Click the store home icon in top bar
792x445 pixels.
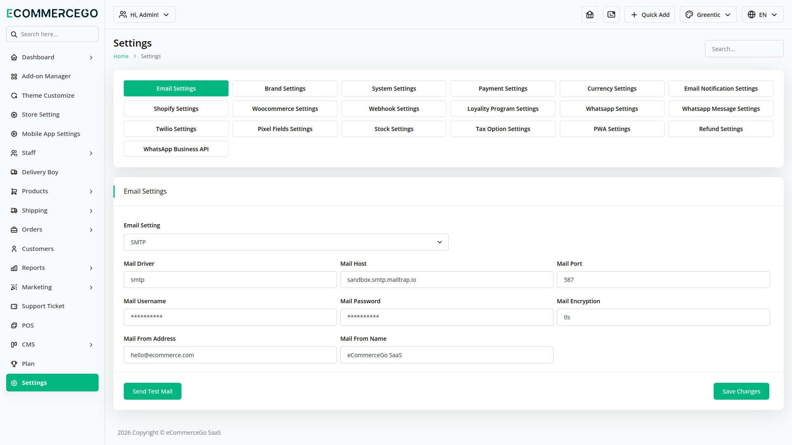point(590,15)
